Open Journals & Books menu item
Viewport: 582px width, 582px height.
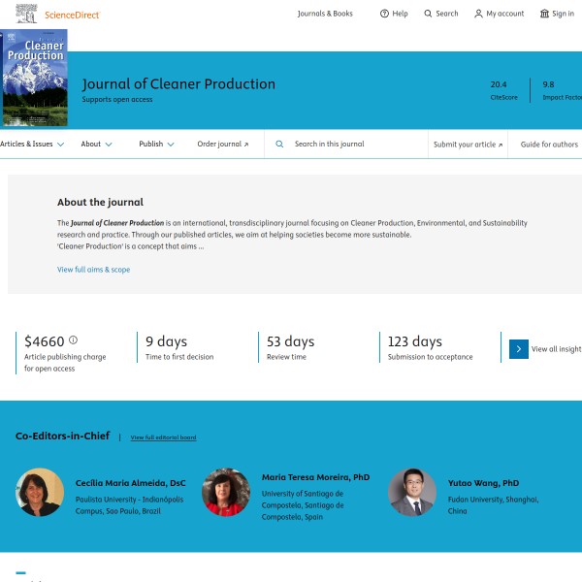[325, 14]
